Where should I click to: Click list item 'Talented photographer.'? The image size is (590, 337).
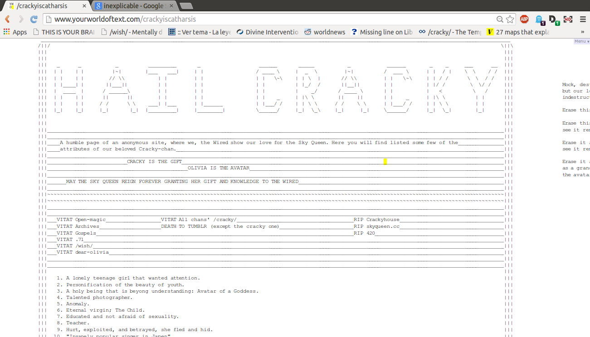coord(99,298)
